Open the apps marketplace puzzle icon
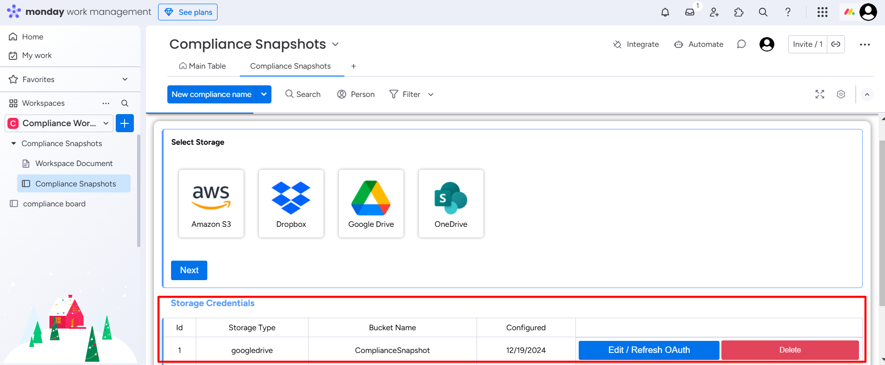This screenshot has width=885, height=365. pos(739,12)
